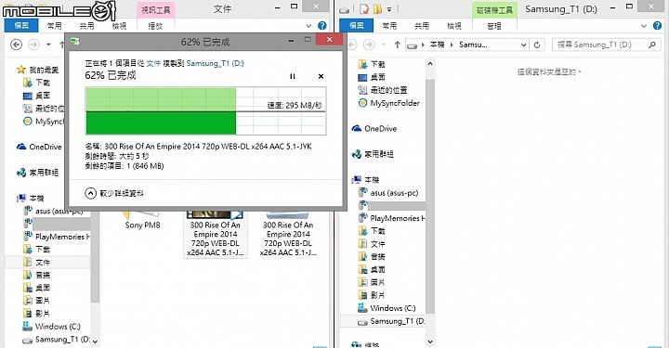Click the 文件 source link in copy dialog
The height and width of the screenshot is (348, 669).
click(x=153, y=63)
